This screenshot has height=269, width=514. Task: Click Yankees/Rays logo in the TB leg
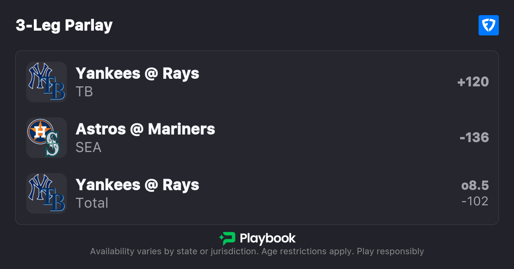click(47, 82)
